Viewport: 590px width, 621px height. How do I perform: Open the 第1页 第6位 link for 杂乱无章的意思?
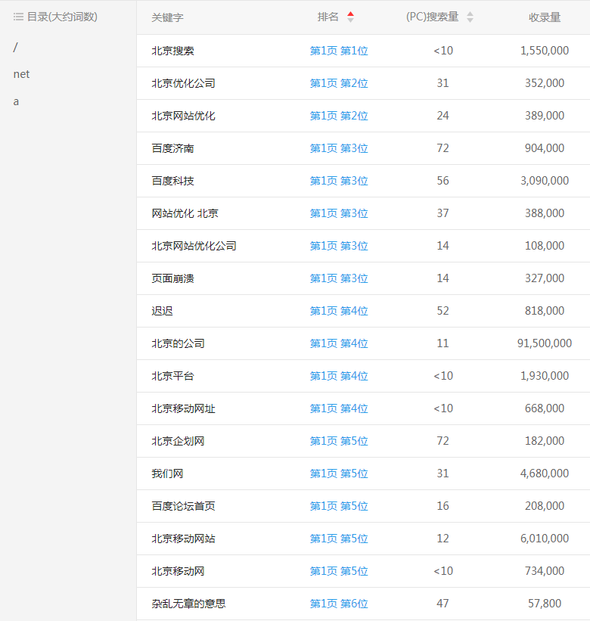tap(339, 604)
